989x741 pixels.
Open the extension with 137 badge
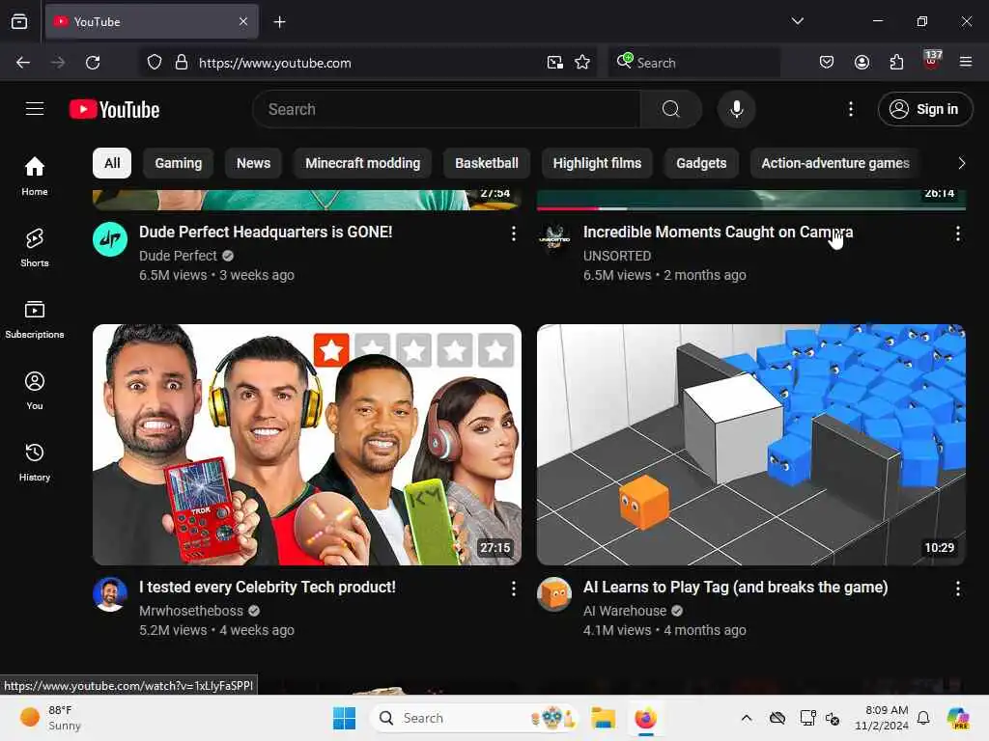pos(932,61)
